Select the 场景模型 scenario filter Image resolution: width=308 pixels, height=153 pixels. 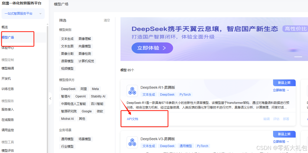point(85,139)
